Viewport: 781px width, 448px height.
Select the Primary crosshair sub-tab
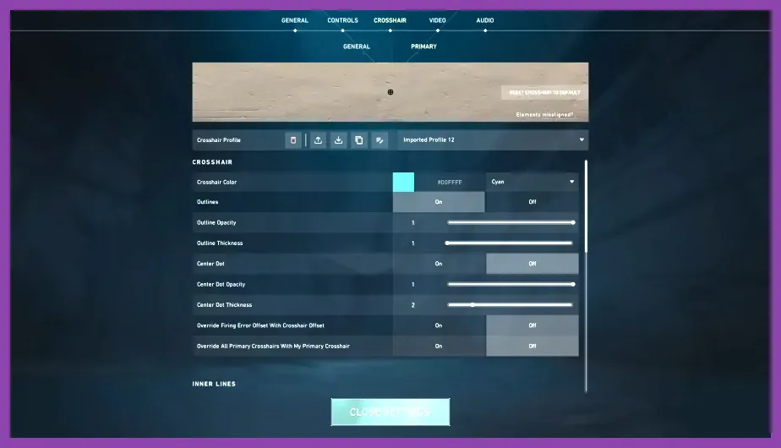423,46
